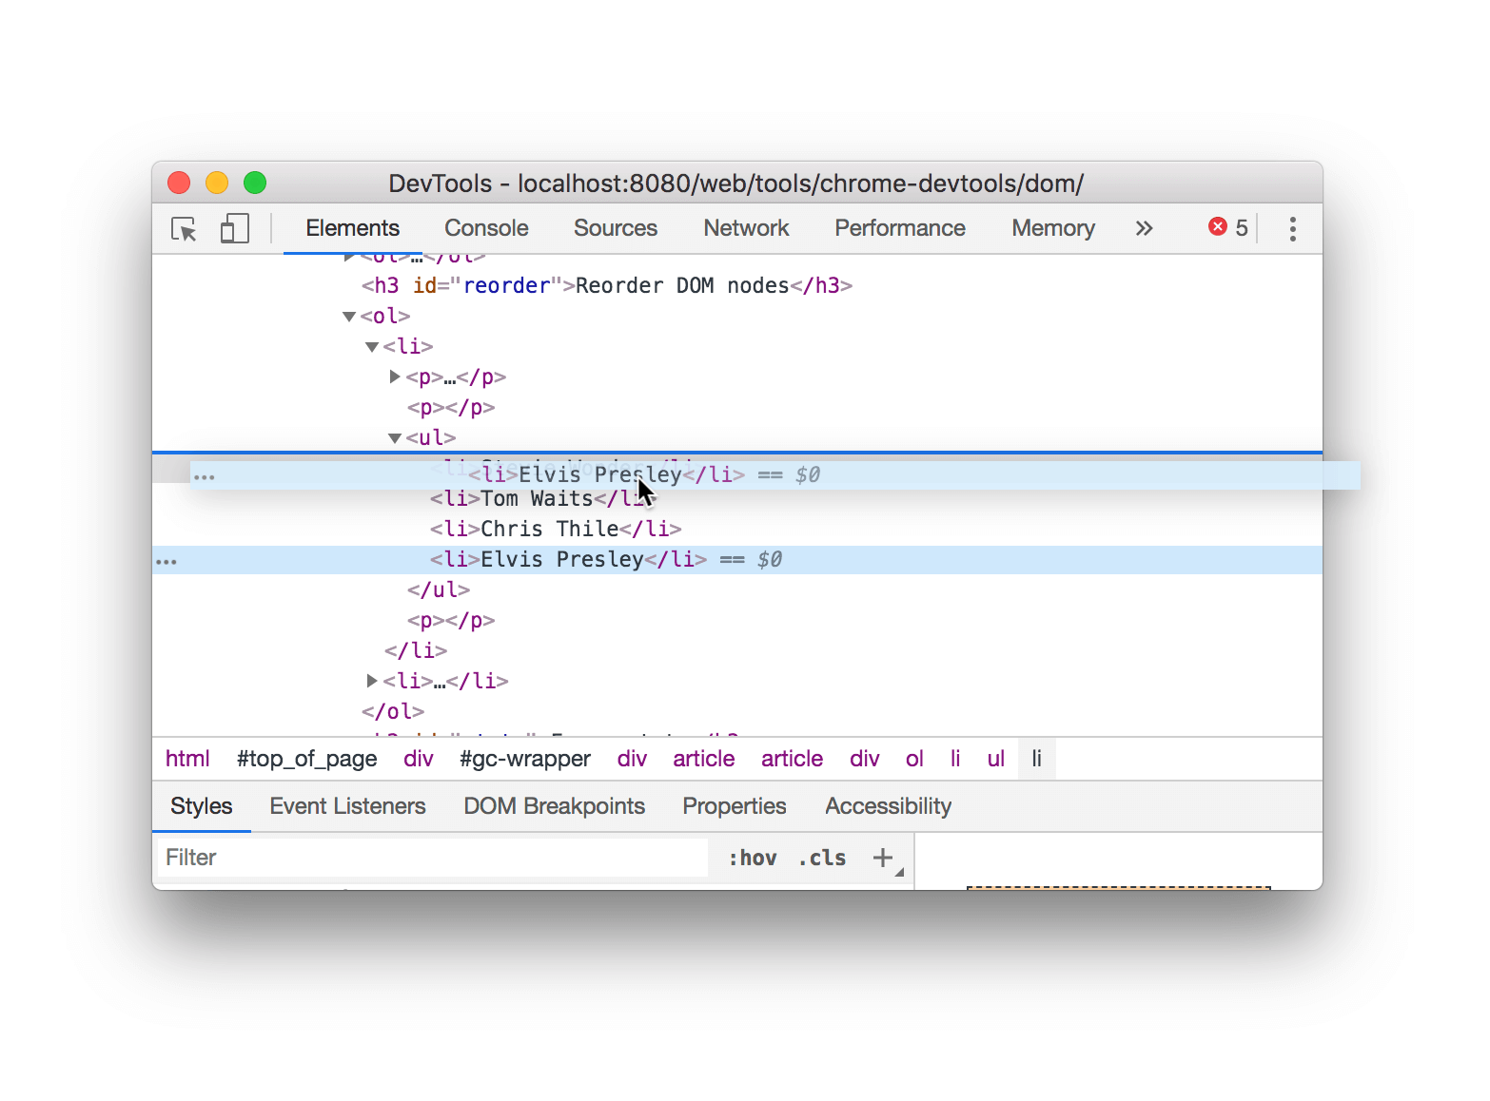Collapse the ul containing Elvis Presley
Screen dimensions: 1490x1101
point(393,437)
